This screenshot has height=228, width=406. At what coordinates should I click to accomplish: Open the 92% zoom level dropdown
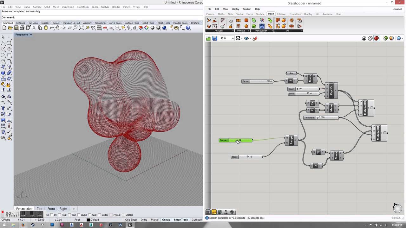point(232,38)
